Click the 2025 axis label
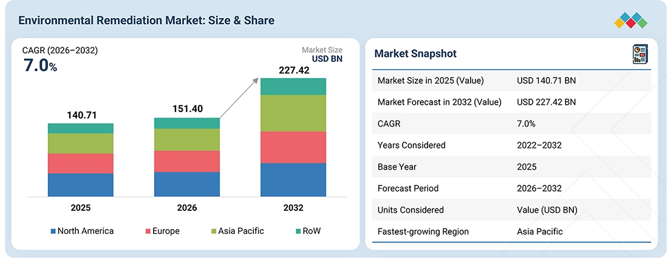This screenshot has height=260, width=668. 81,208
